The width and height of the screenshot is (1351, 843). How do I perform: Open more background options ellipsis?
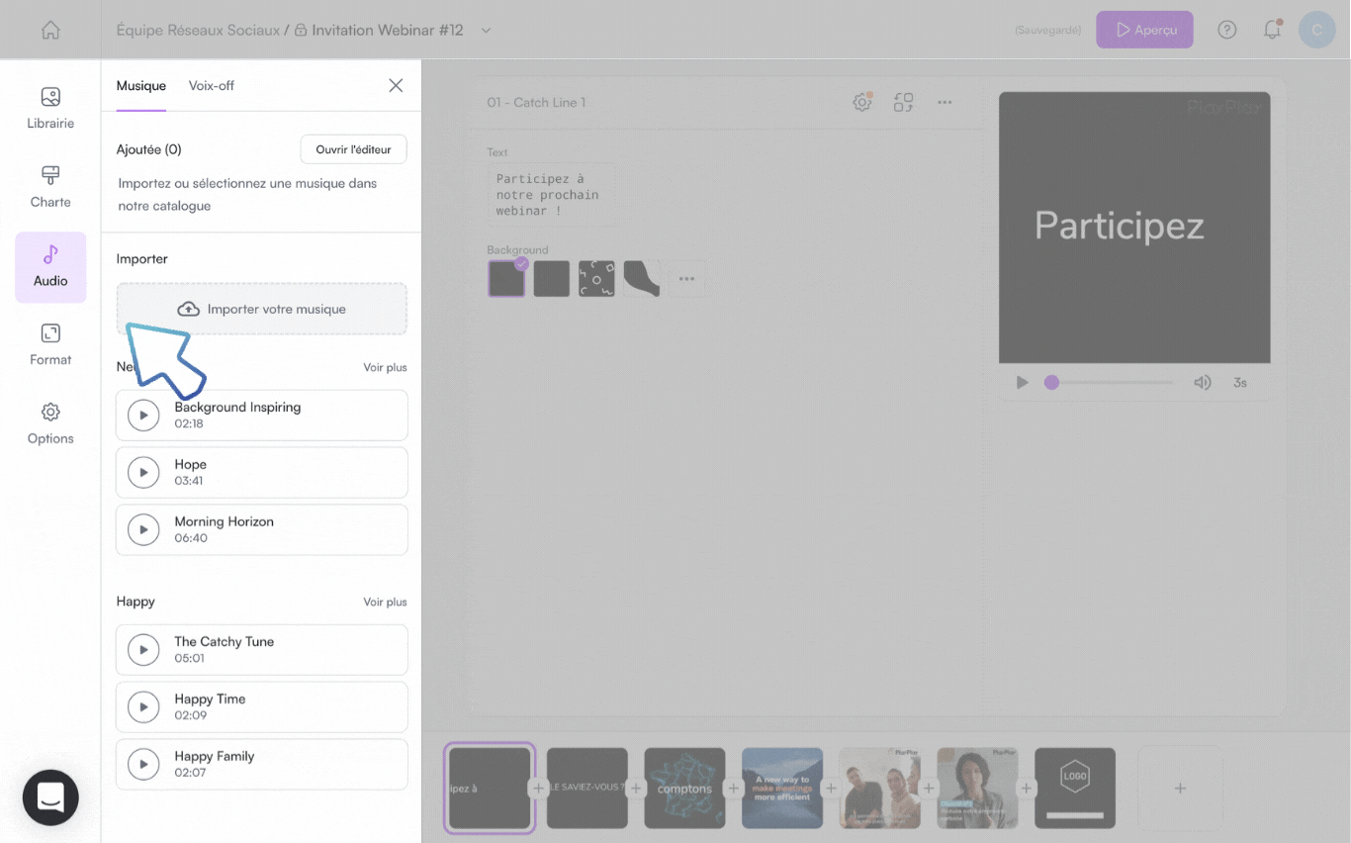[x=686, y=279]
